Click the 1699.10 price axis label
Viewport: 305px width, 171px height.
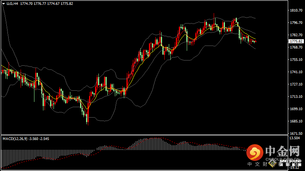click(296, 109)
